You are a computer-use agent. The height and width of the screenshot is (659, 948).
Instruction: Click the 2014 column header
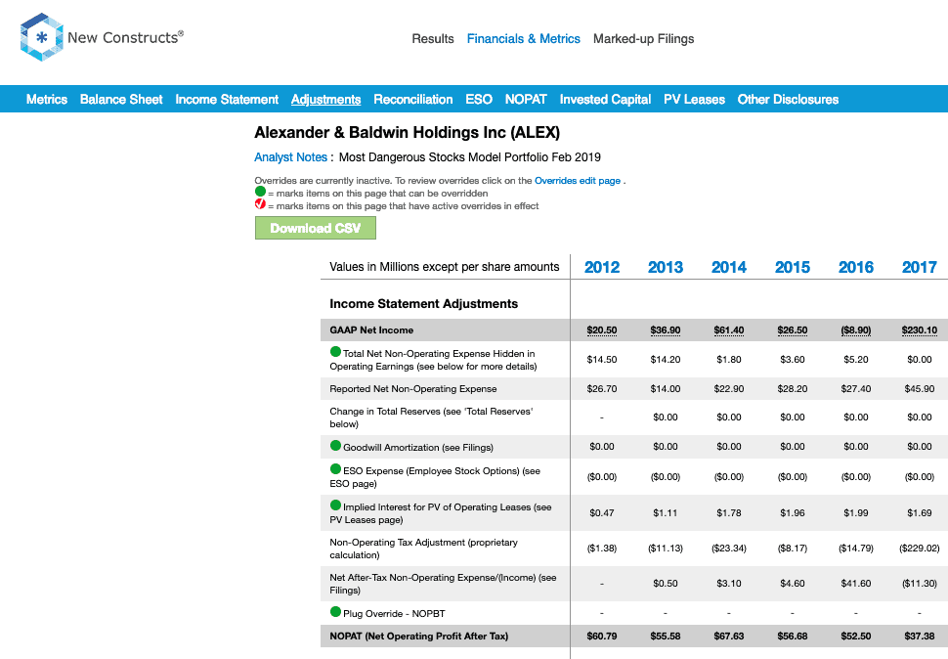[728, 267]
